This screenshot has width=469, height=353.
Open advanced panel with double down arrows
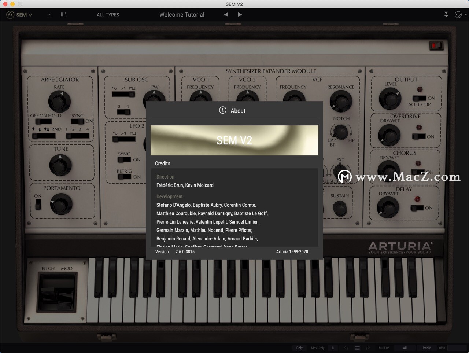[x=446, y=15]
